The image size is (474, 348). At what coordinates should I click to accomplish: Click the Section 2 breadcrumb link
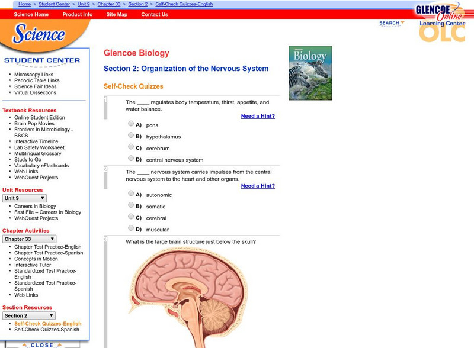(138, 4)
